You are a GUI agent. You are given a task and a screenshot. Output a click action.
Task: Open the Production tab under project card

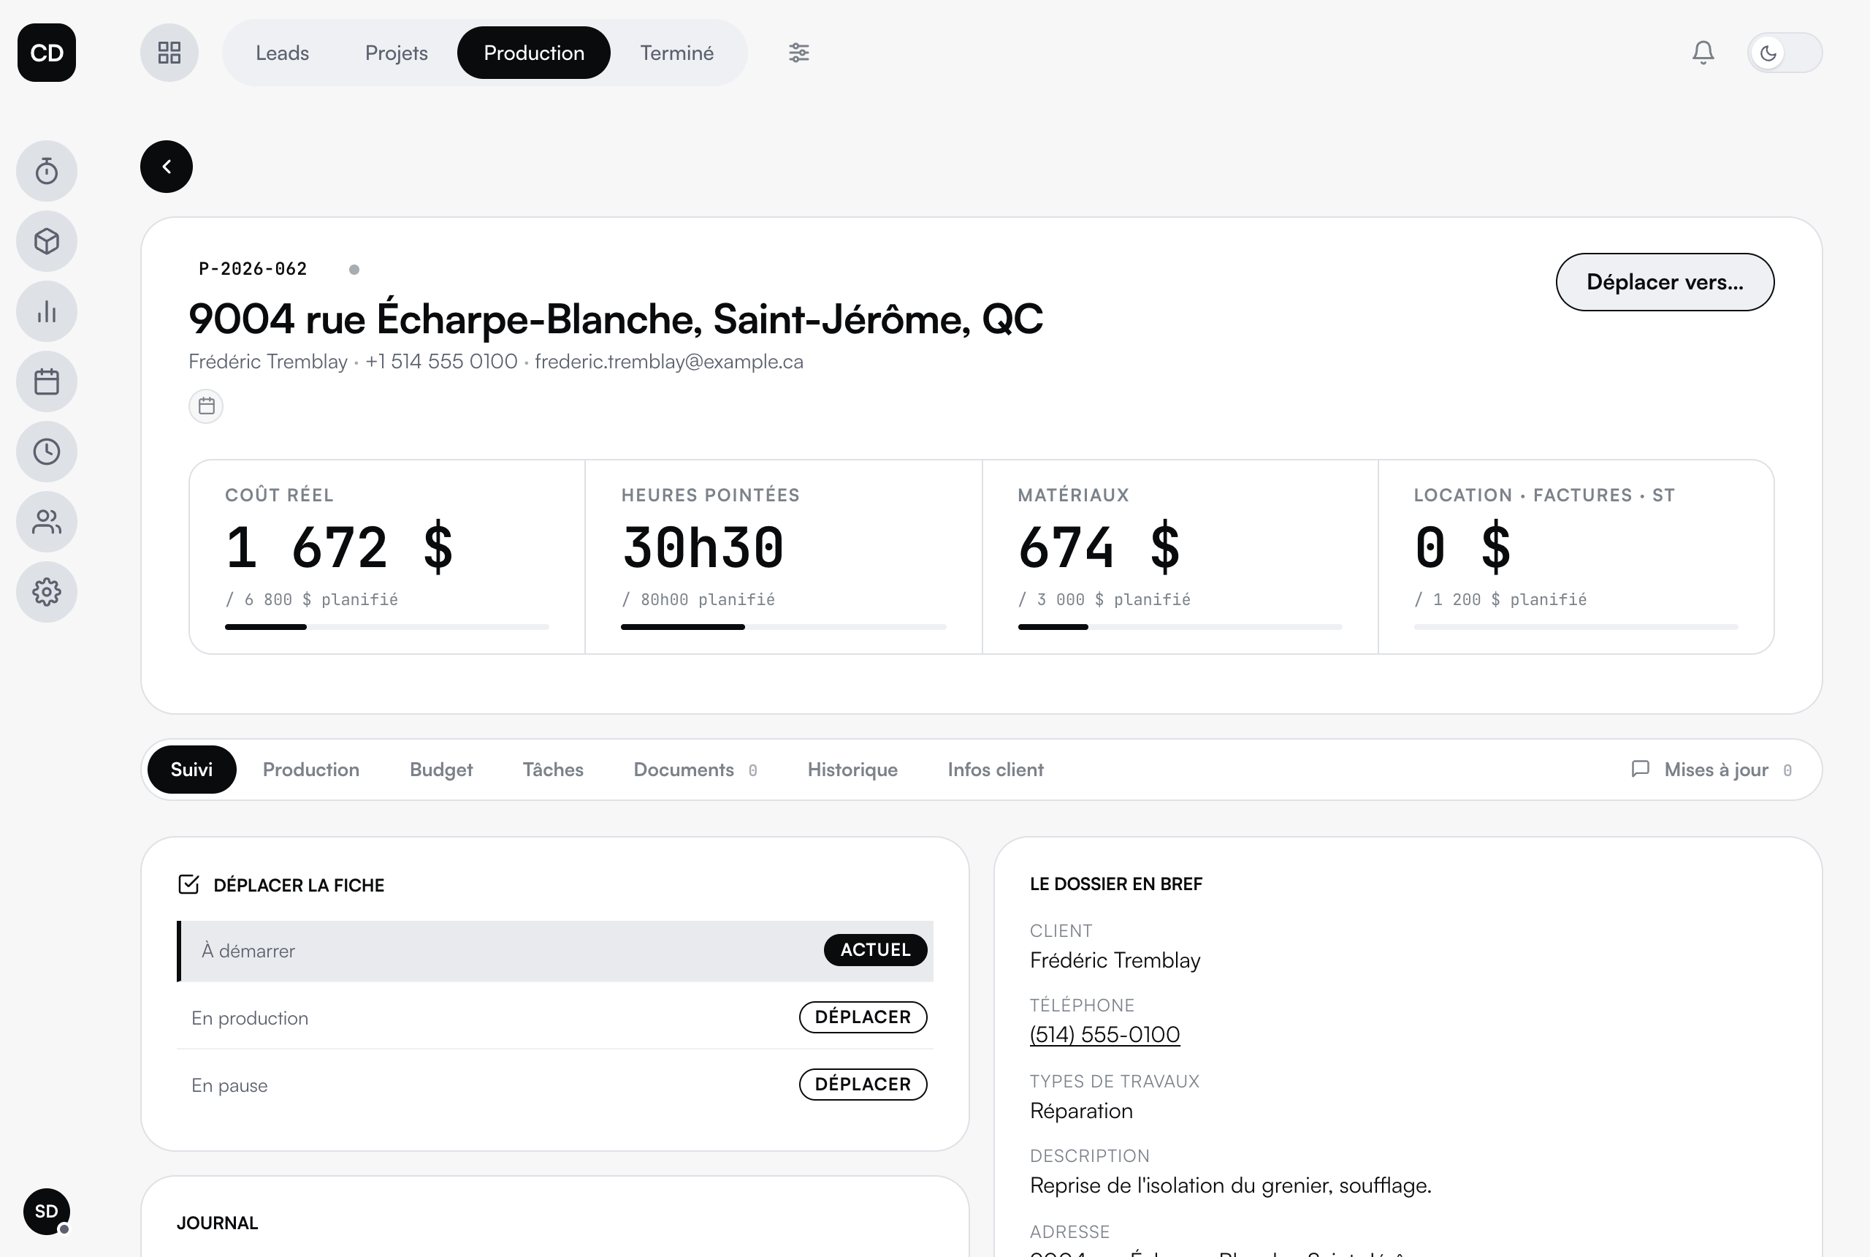pos(311,770)
